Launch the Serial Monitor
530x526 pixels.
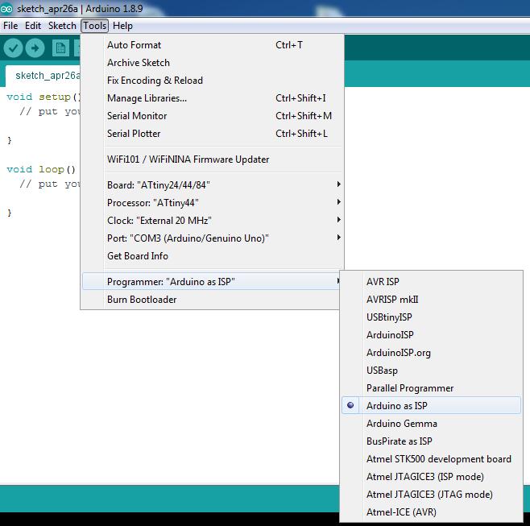(x=213, y=116)
